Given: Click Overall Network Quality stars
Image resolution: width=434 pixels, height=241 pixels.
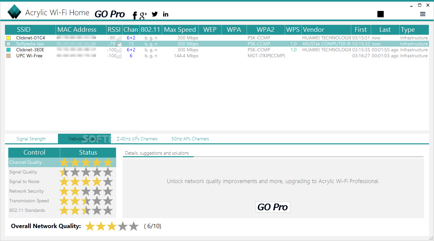Looking at the screenshot, I should pos(112,226).
